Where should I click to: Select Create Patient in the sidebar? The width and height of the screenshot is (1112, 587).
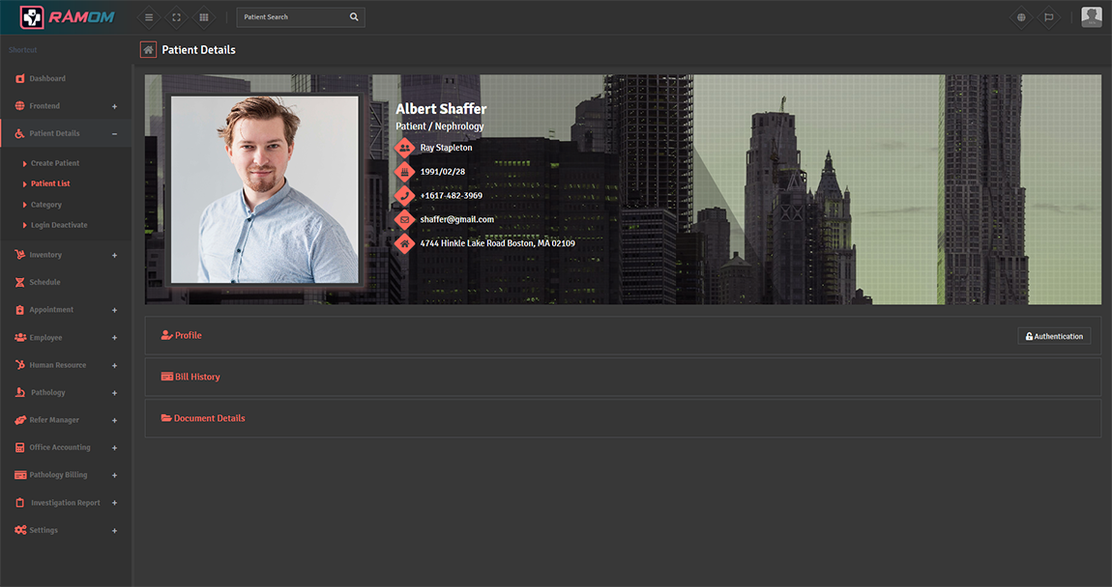55,164
